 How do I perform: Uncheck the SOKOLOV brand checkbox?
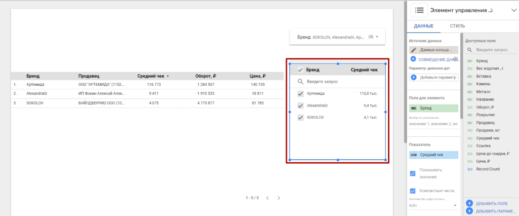click(x=301, y=118)
